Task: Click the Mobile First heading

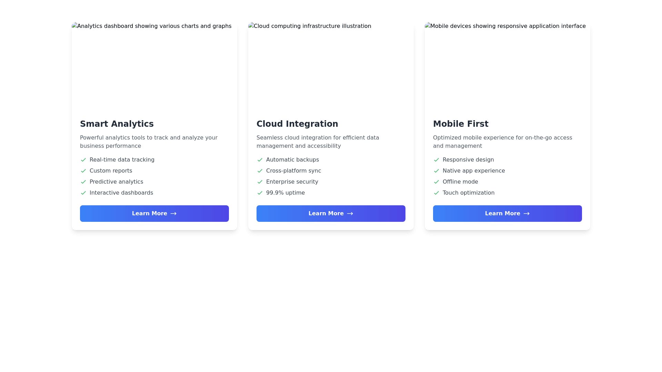Action: point(461,124)
